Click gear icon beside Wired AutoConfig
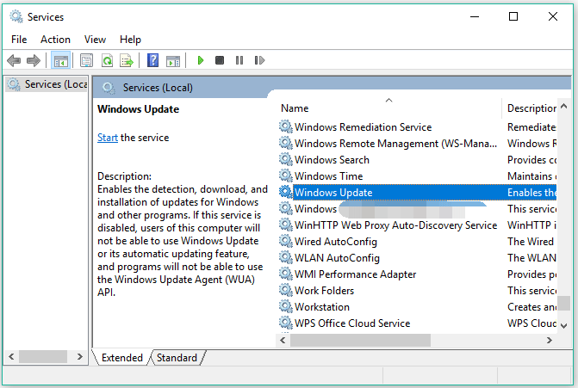 pos(285,241)
